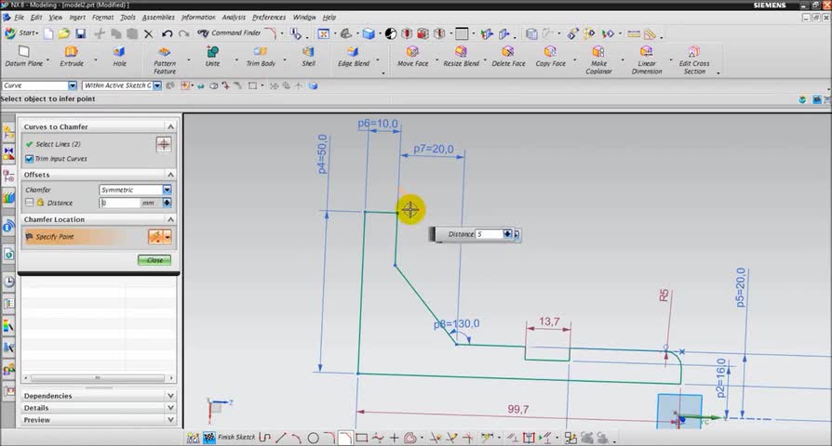Open the Analysis menu
The height and width of the screenshot is (446, 832).
234,17
